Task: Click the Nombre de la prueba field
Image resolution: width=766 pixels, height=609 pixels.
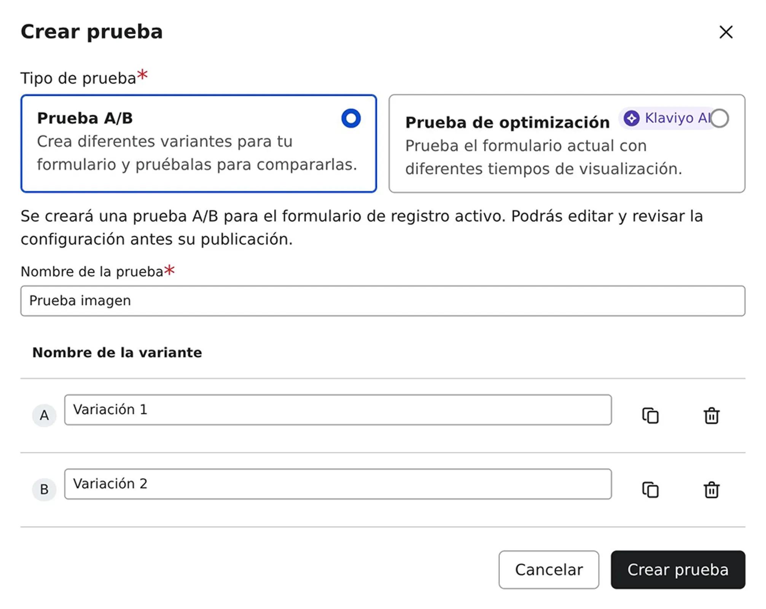Action: click(382, 301)
